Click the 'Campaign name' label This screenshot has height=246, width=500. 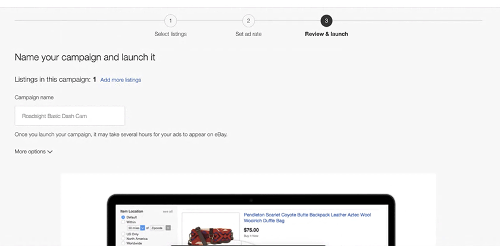pos(34,97)
